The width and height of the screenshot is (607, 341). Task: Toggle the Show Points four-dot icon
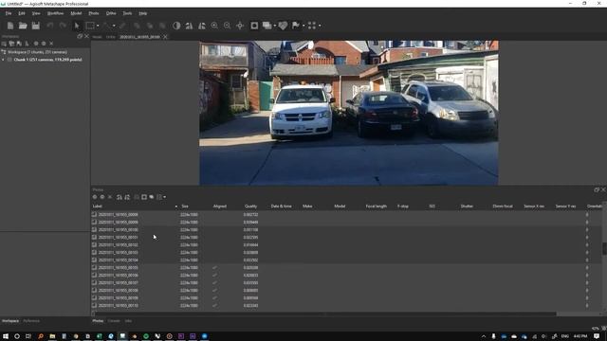312,26
